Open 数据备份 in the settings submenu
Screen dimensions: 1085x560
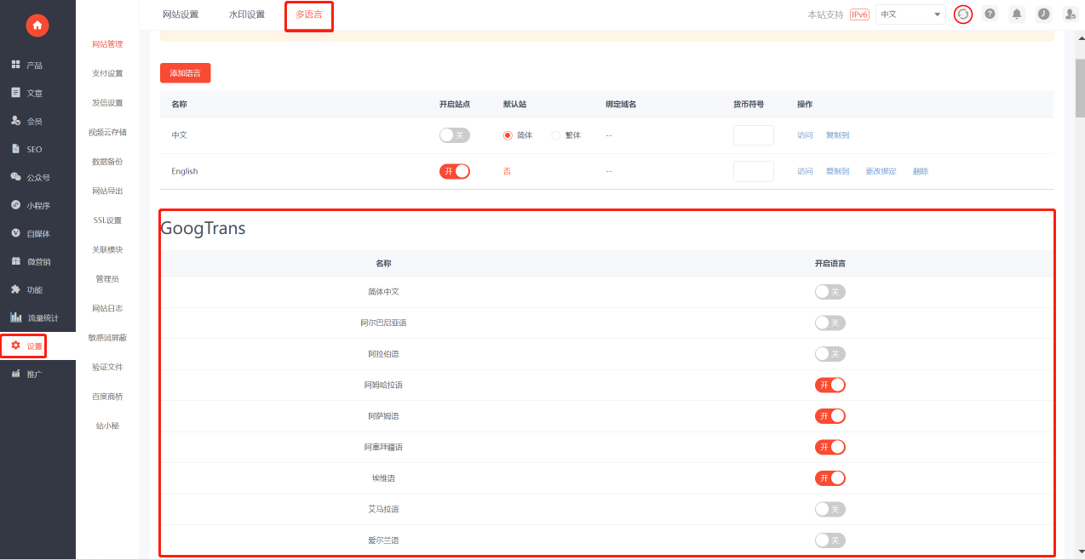click(107, 162)
